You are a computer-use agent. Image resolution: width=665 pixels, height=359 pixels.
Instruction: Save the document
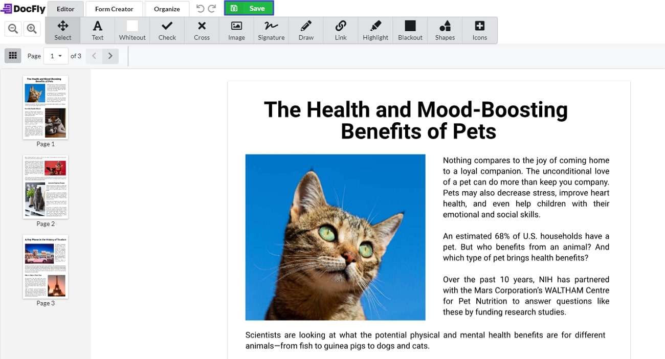(x=249, y=8)
